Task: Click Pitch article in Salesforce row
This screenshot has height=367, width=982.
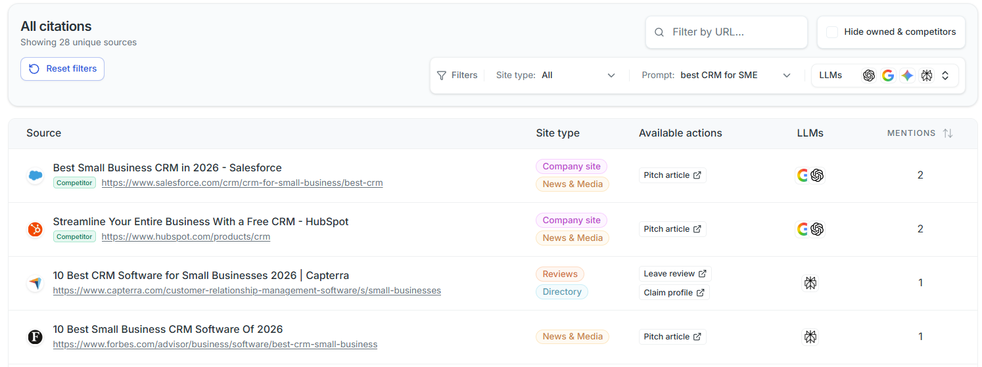Action: 672,175
